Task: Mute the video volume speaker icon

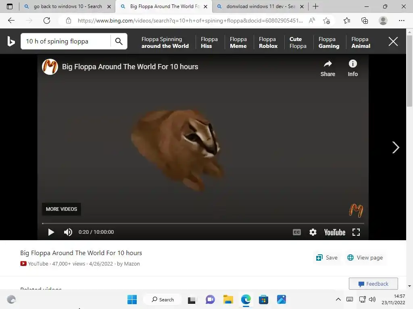Action: pos(68,232)
